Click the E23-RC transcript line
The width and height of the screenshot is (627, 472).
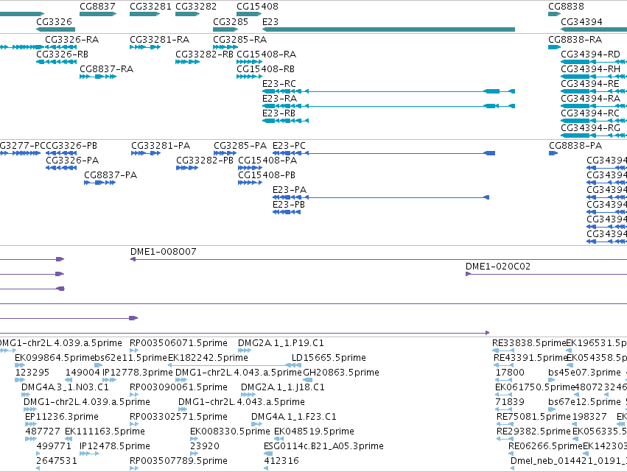point(389,91)
